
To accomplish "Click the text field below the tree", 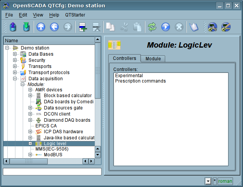I will [52, 172].
